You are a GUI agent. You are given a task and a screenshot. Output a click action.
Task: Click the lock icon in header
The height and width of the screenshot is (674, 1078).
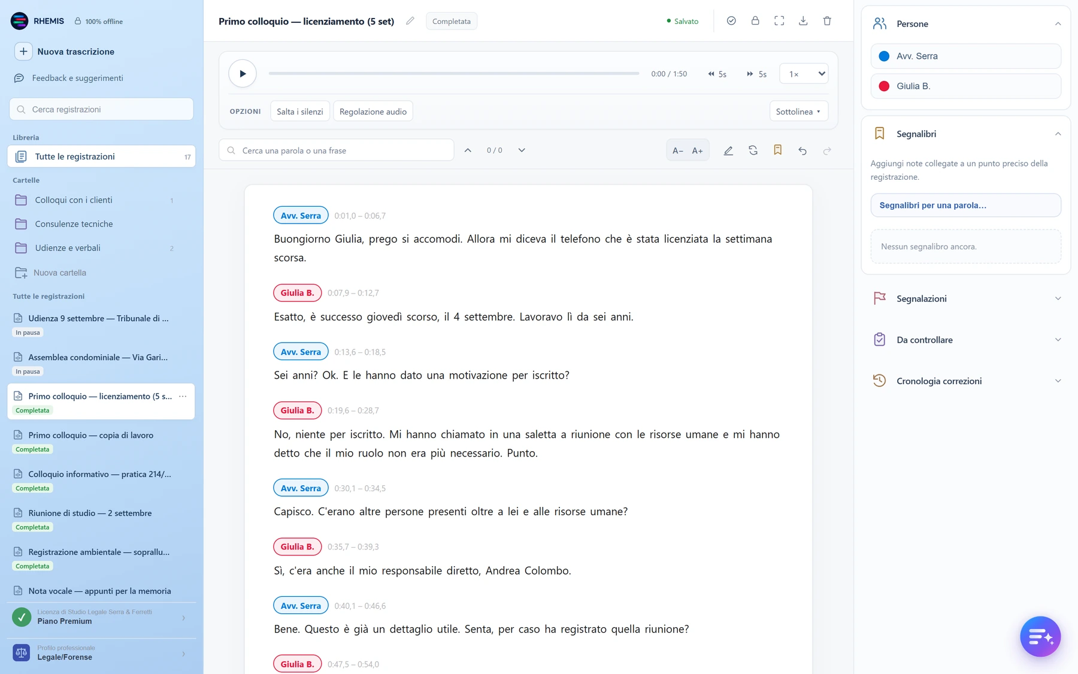pyautogui.click(x=755, y=21)
